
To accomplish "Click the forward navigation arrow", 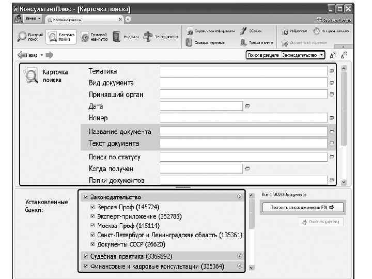I will click(50, 55).
